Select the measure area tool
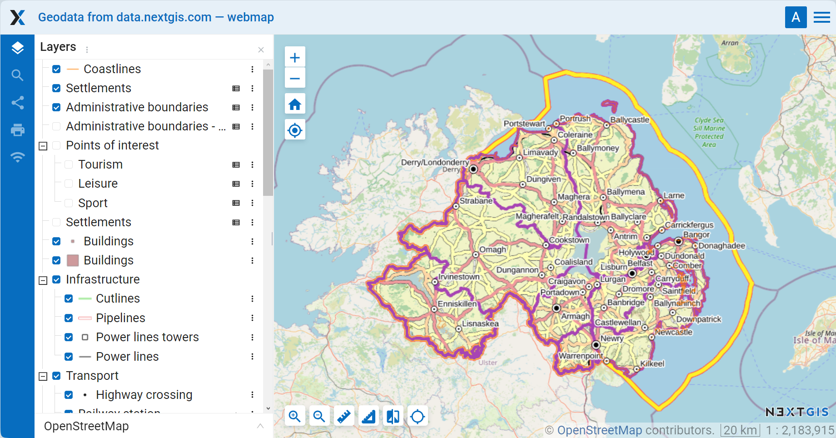The height and width of the screenshot is (438, 836). coord(368,416)
